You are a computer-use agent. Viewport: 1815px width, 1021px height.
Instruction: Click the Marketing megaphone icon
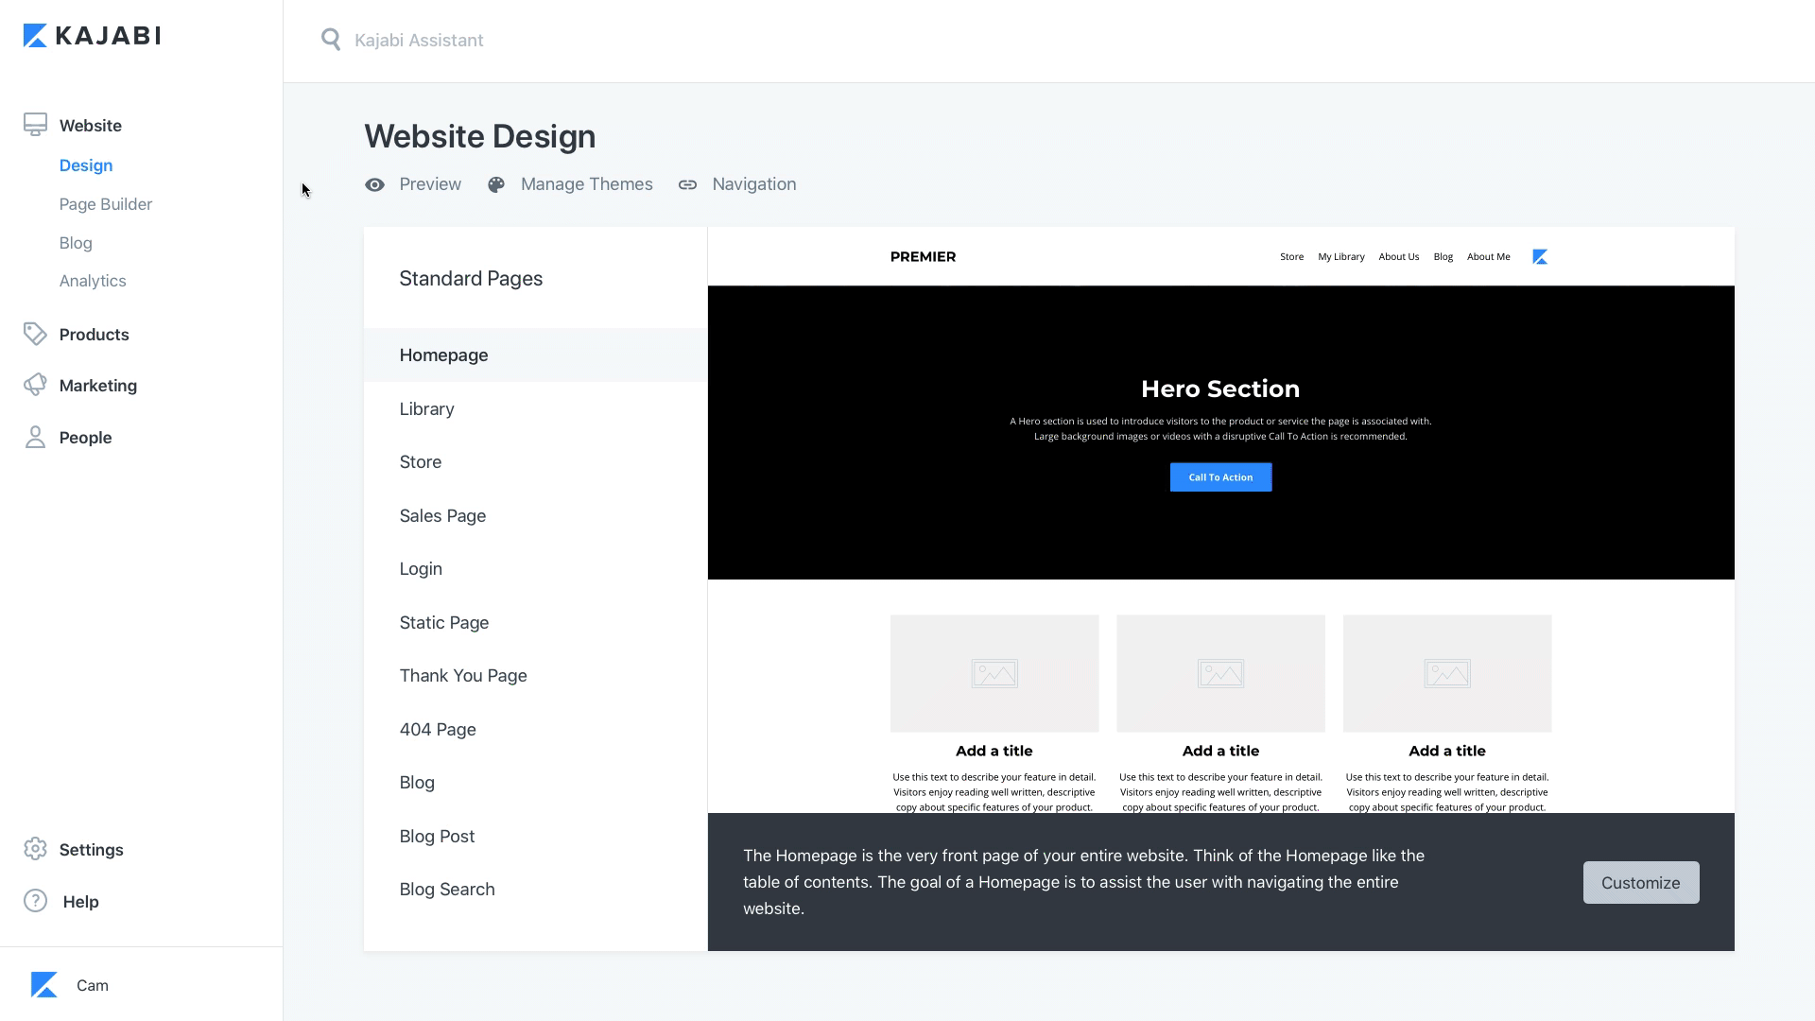[x=35, y=385]
